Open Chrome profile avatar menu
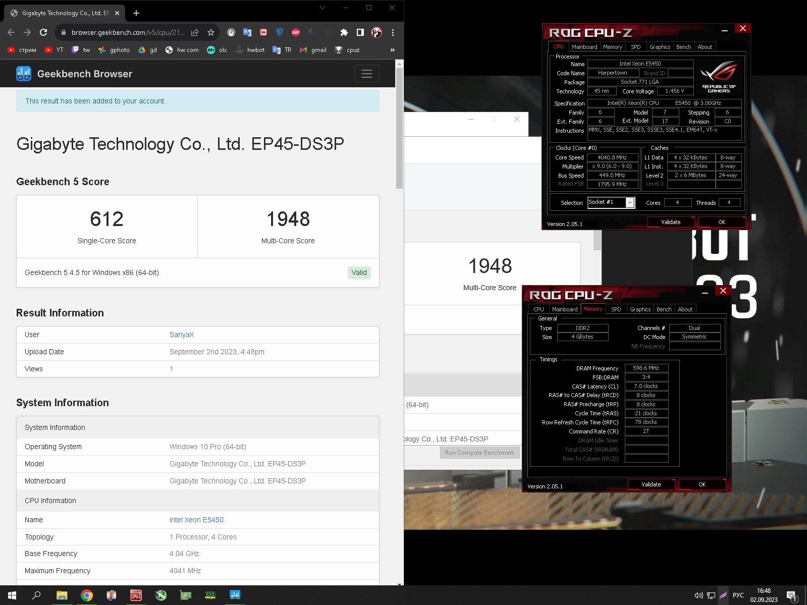807x605 pixels. [x=376, y=32]
